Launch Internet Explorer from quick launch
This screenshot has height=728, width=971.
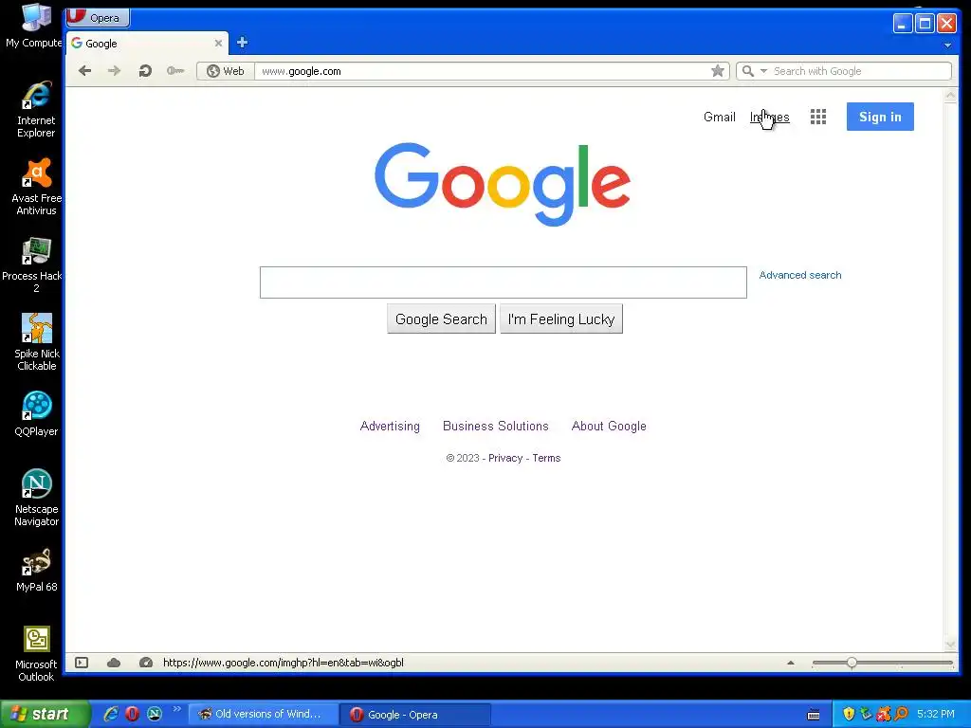click(111, 714)
